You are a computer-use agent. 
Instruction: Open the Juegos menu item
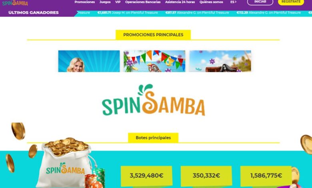tap(105, 2)
